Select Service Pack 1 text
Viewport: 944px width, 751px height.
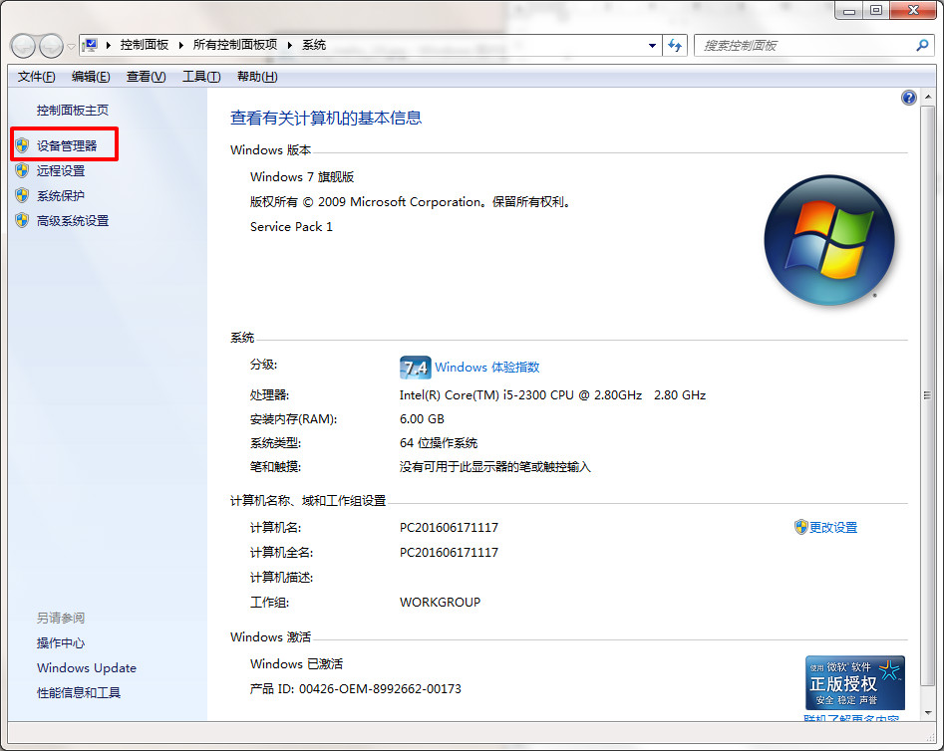point(291,227)
